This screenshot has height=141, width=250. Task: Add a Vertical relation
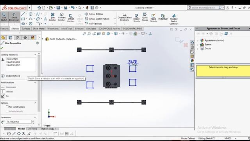click(7, 92)
